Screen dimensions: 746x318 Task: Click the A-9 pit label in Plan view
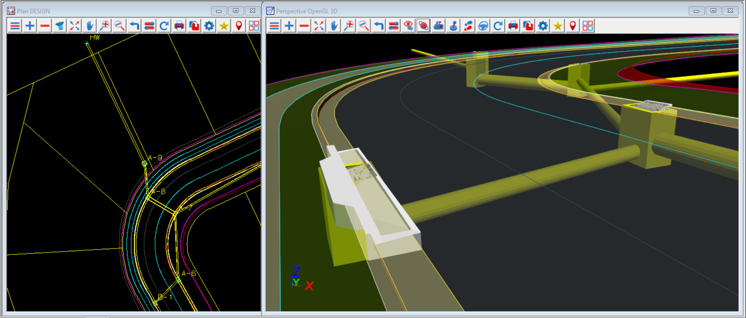tap(155, 158)
